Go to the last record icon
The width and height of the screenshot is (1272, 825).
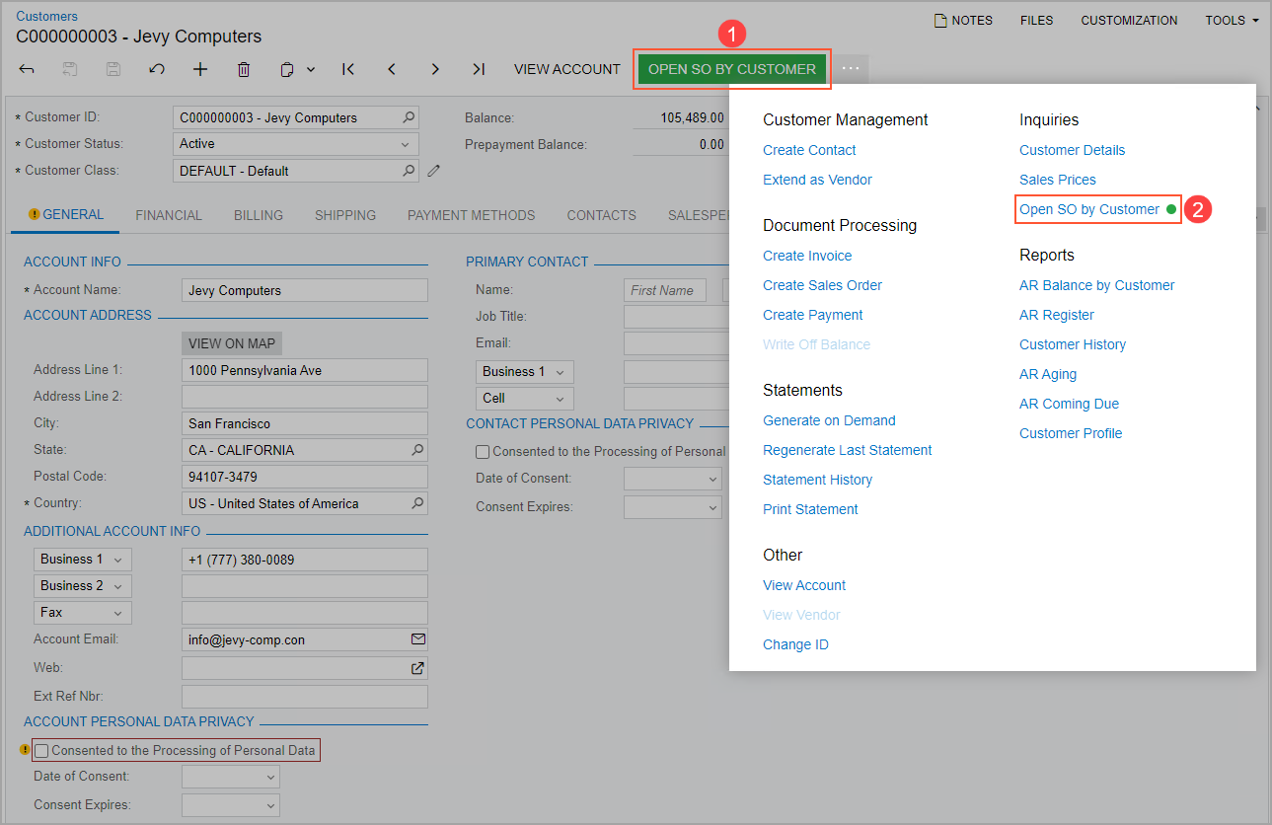pyautogui.click(x=479, y=69)
